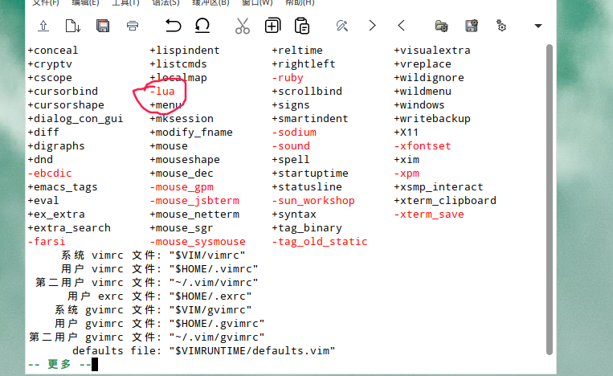
Task: Click the vertical scrollbar of the text area
Action: click(x=550, y=199)
